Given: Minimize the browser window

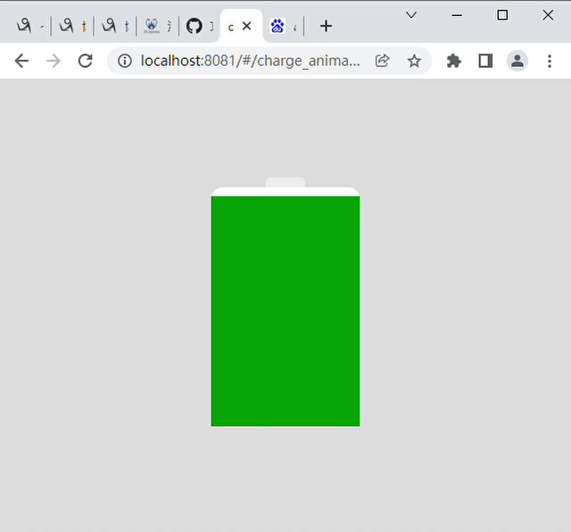Looking at the screenshot, I should 457,15.
